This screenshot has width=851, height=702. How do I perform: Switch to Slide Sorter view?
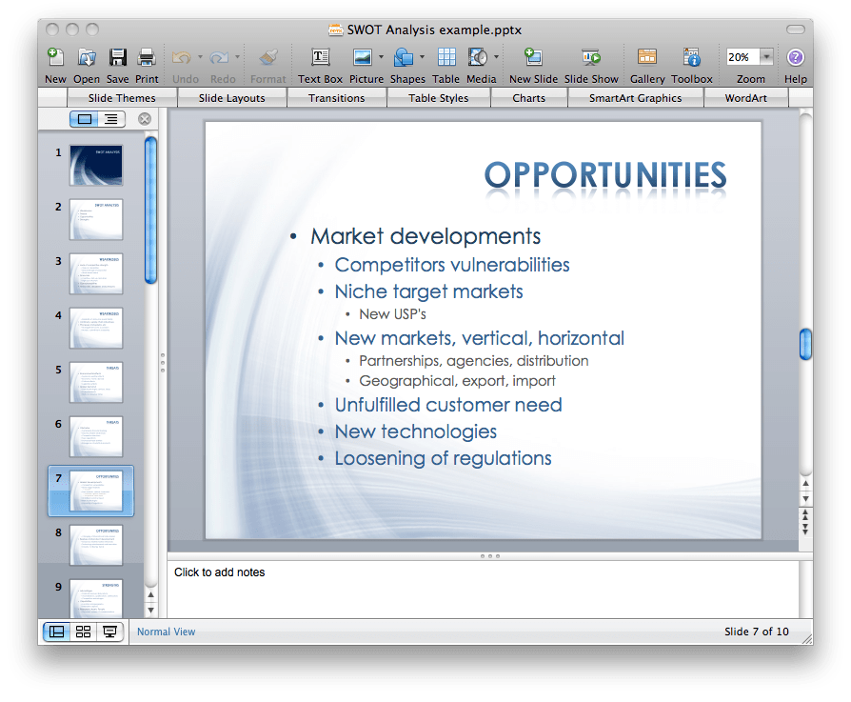coord(83,632)
